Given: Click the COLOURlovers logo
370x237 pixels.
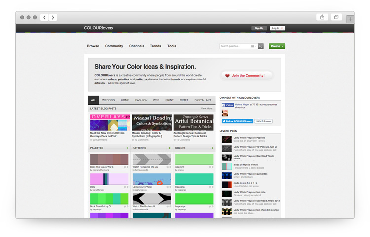Looking at the screenshot, I should click(x=98, y=28).
